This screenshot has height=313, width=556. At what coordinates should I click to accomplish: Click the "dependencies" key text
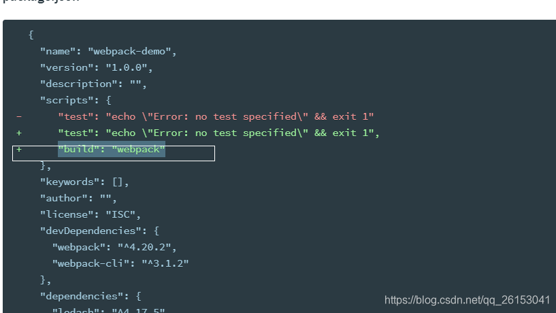click(84, 296)
